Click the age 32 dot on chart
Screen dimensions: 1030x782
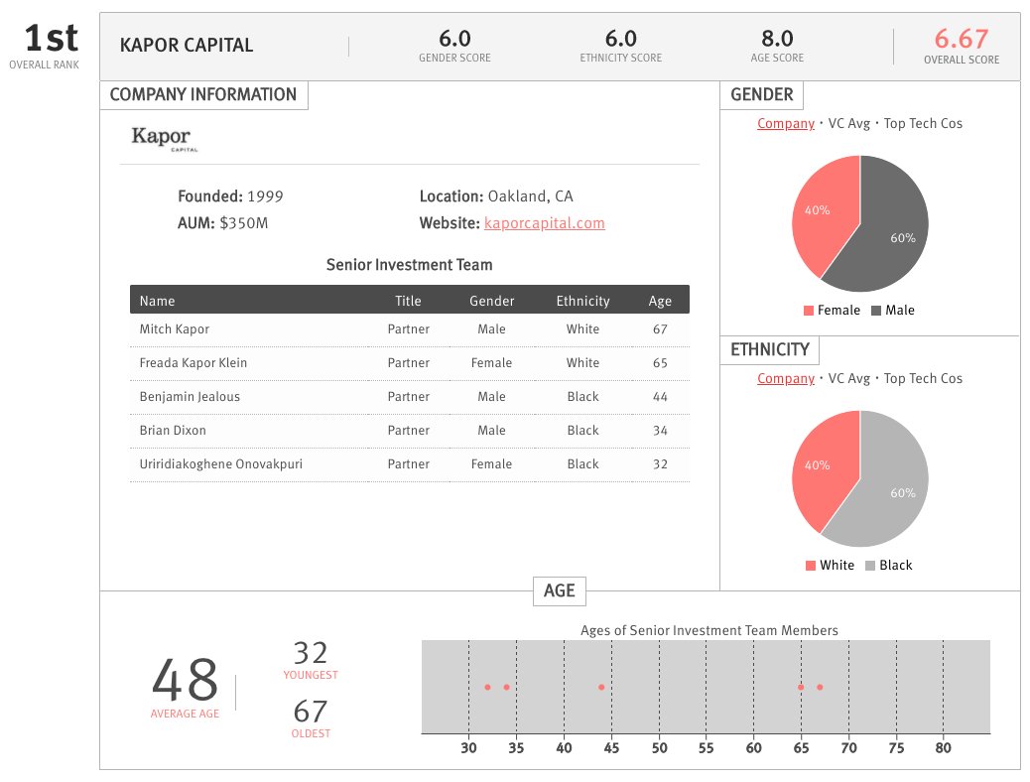[x=487, y=688]
